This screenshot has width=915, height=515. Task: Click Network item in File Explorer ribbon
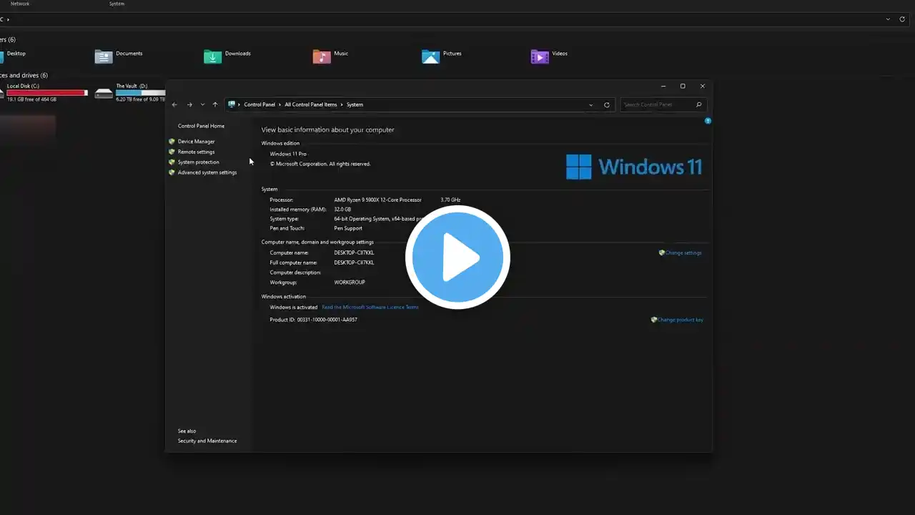20,4
